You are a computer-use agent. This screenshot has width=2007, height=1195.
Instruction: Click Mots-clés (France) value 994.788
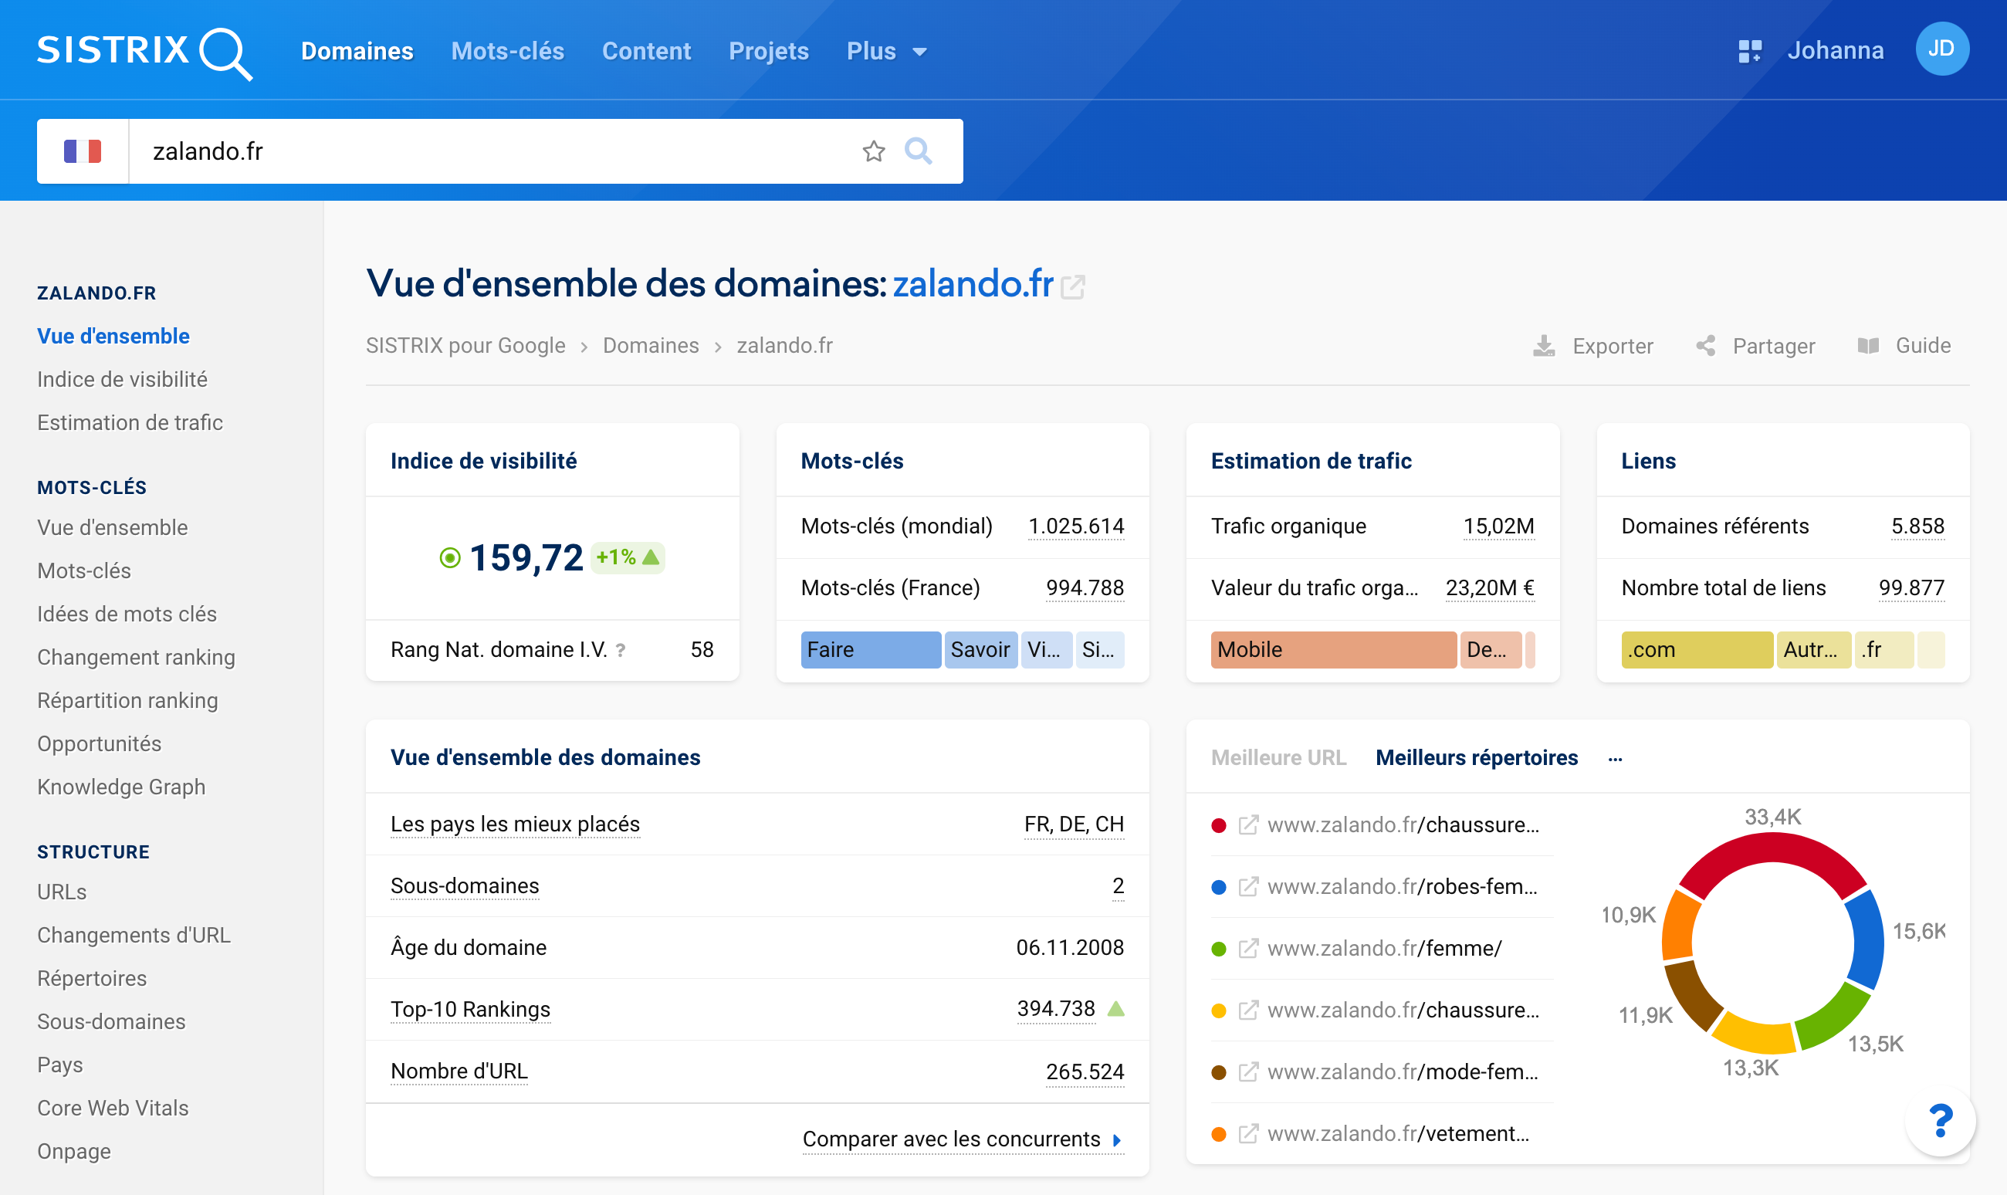[1085, 589]
